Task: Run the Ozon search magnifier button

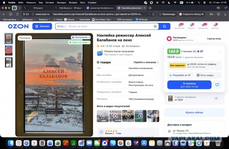Action: [165, 26]
